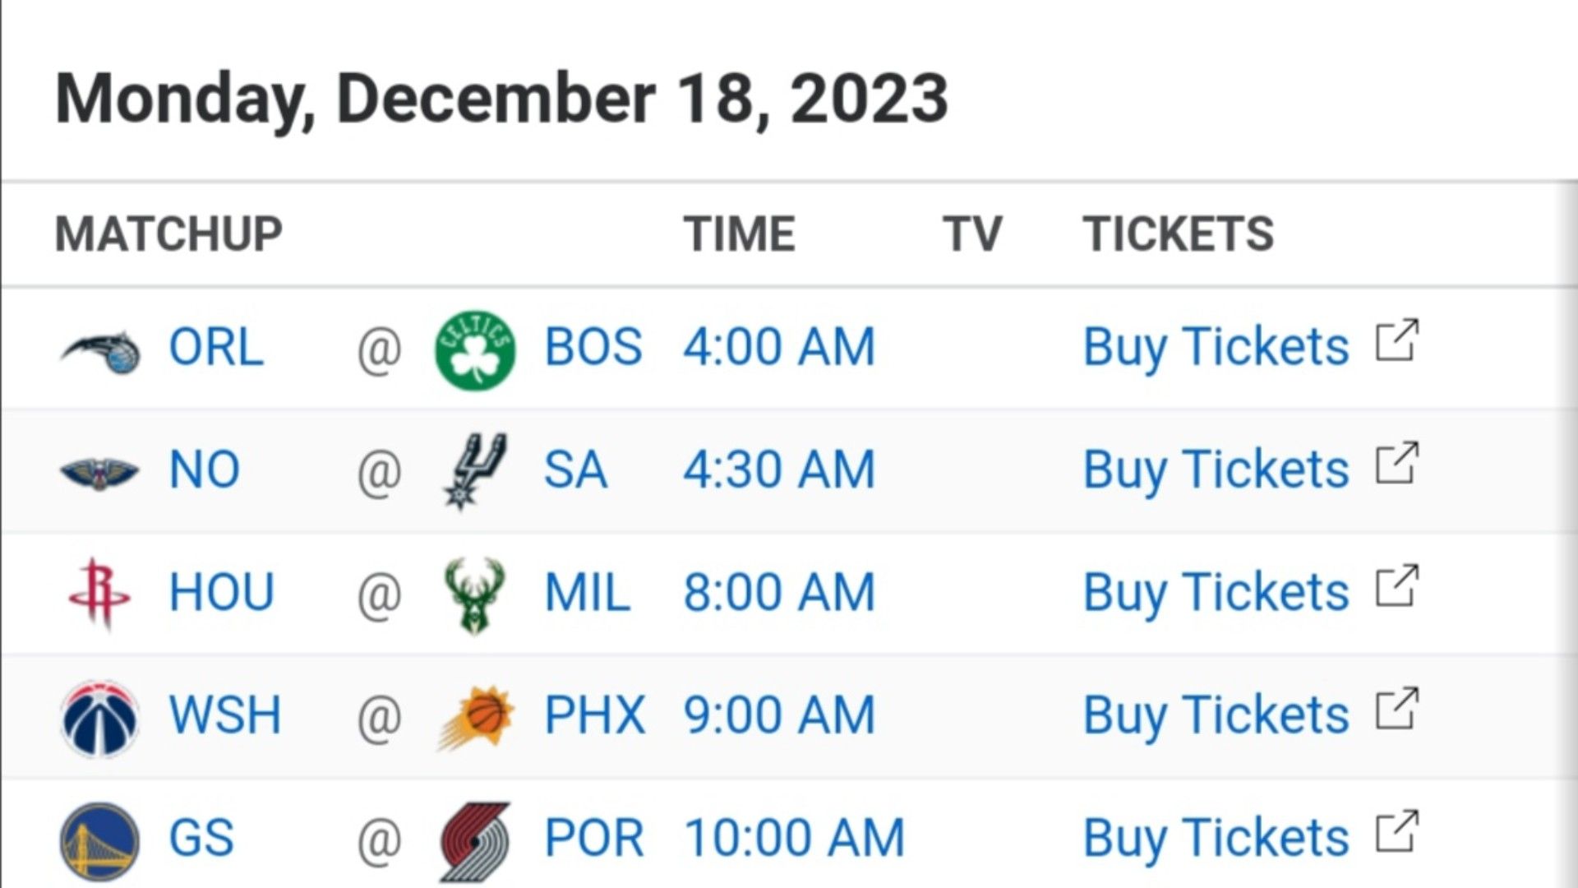Buy Tickets for GS at POR game

tap(1216, 839)
